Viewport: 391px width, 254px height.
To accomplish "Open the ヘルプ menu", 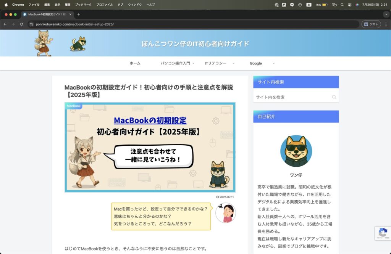I will tap(150, 5).
